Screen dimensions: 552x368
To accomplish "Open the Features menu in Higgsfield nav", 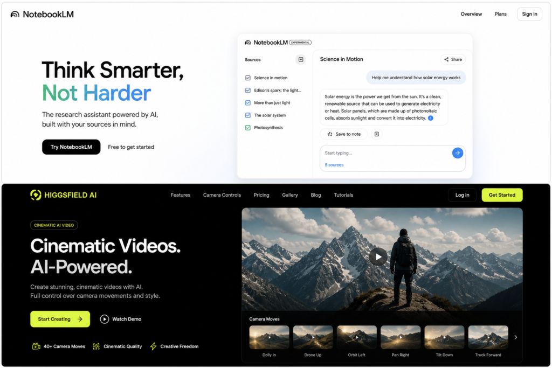I will point(180,195).
